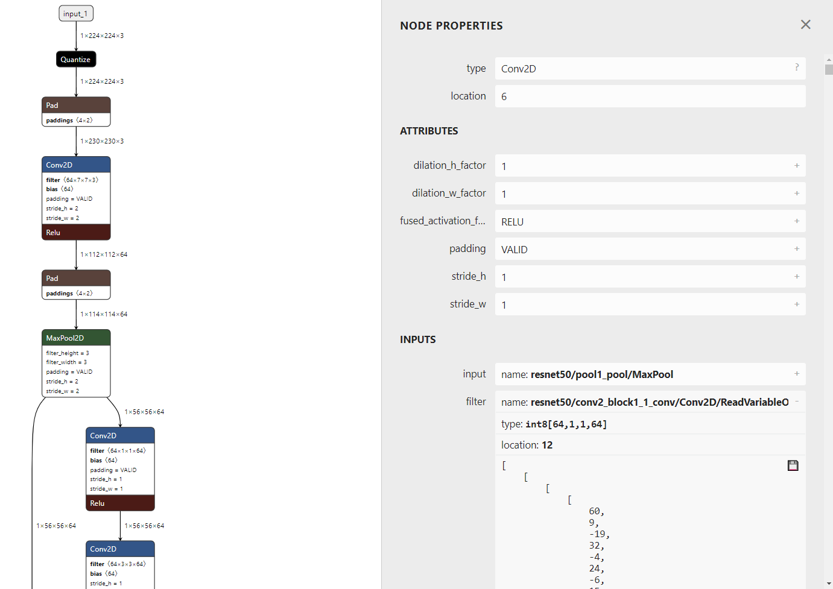Click the first Pad node with 1×230×230×3 output
The width and height of the screenshot is (833, 589).
click(x=76, y=112)
